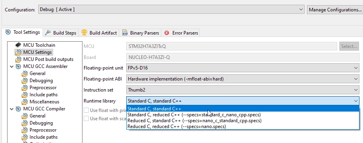
Task: Switch to the Tool Settings tab
Action: click(x=23, y=32)
